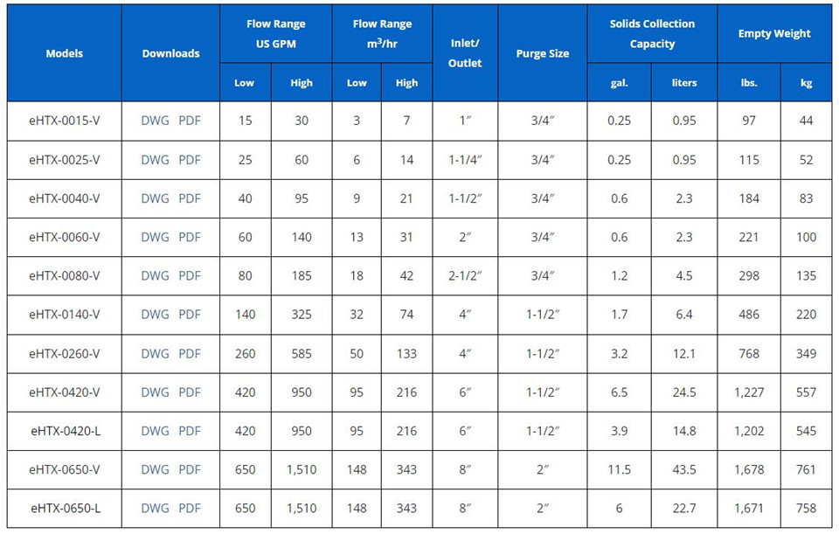The width and height of the screenshot is (839, 534).
Task: Click the Empty Weight header
Action: click(774, 34)
